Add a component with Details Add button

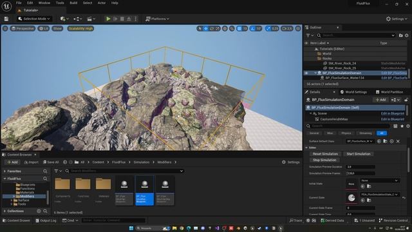coord(380,100)
